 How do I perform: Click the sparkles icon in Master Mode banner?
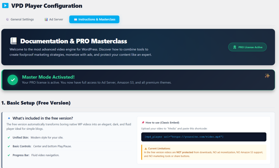[267, 76]
